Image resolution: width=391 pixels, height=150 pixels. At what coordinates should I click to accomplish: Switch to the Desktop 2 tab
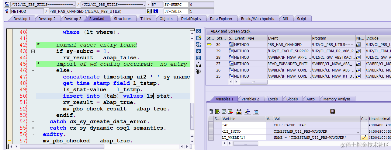pyautogui.click(x=47, y=19)
